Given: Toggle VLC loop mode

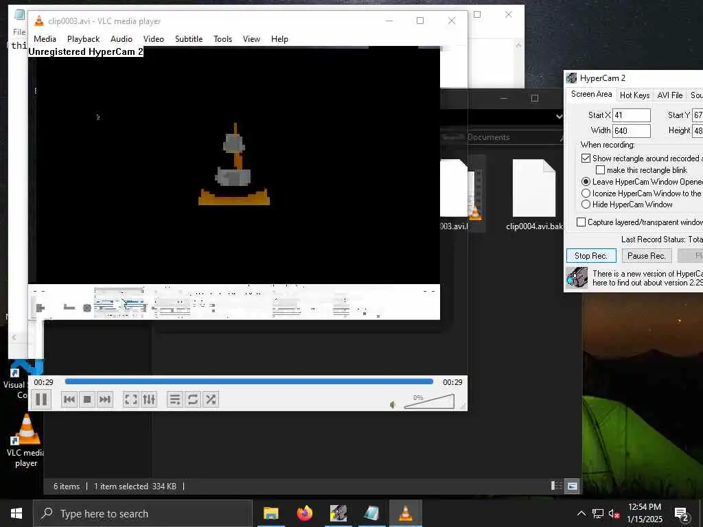Looking at the screenshot, I should click(193, 399).
